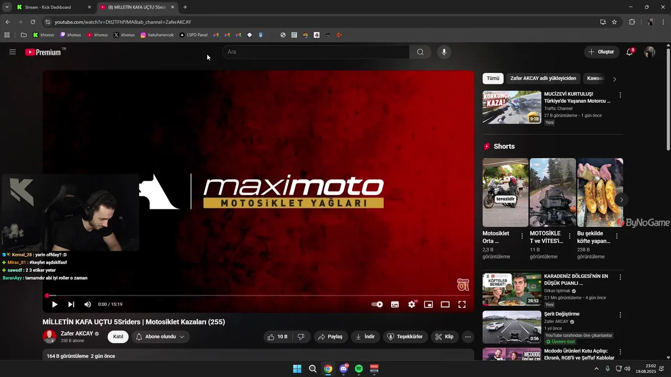671x377 pixels.
Task: Toggle autoplay switch in player
Action: pos(377,304)
